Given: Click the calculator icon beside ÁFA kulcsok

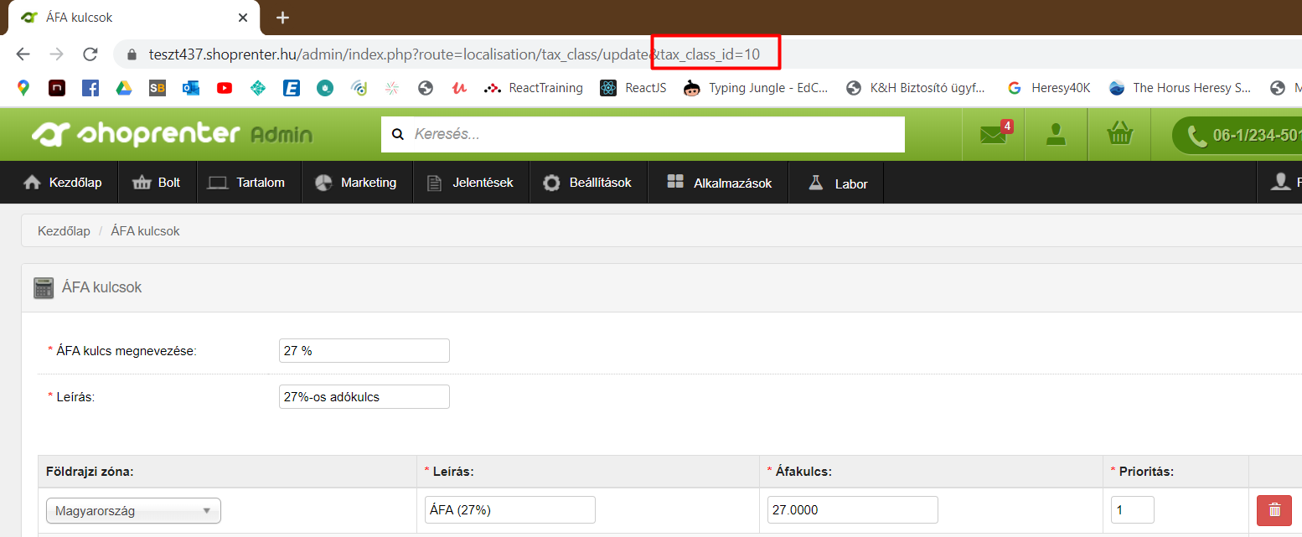Looking at the screenshot, I should tap(44, 287).
